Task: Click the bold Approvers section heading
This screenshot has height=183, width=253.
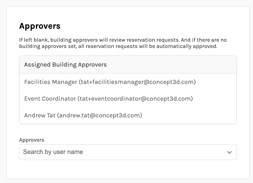Action: point(40,26)
